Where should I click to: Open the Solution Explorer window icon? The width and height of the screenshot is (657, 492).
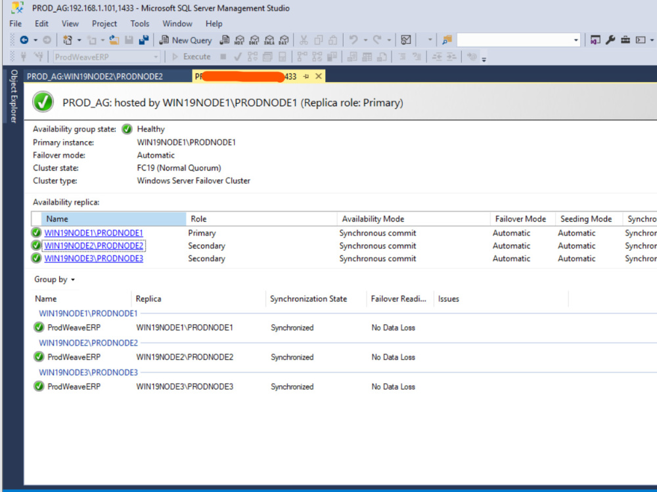tap(595, 40)
